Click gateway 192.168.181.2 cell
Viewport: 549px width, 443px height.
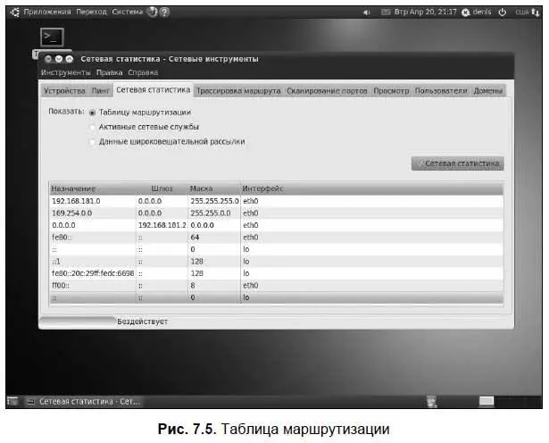point(162,225)
